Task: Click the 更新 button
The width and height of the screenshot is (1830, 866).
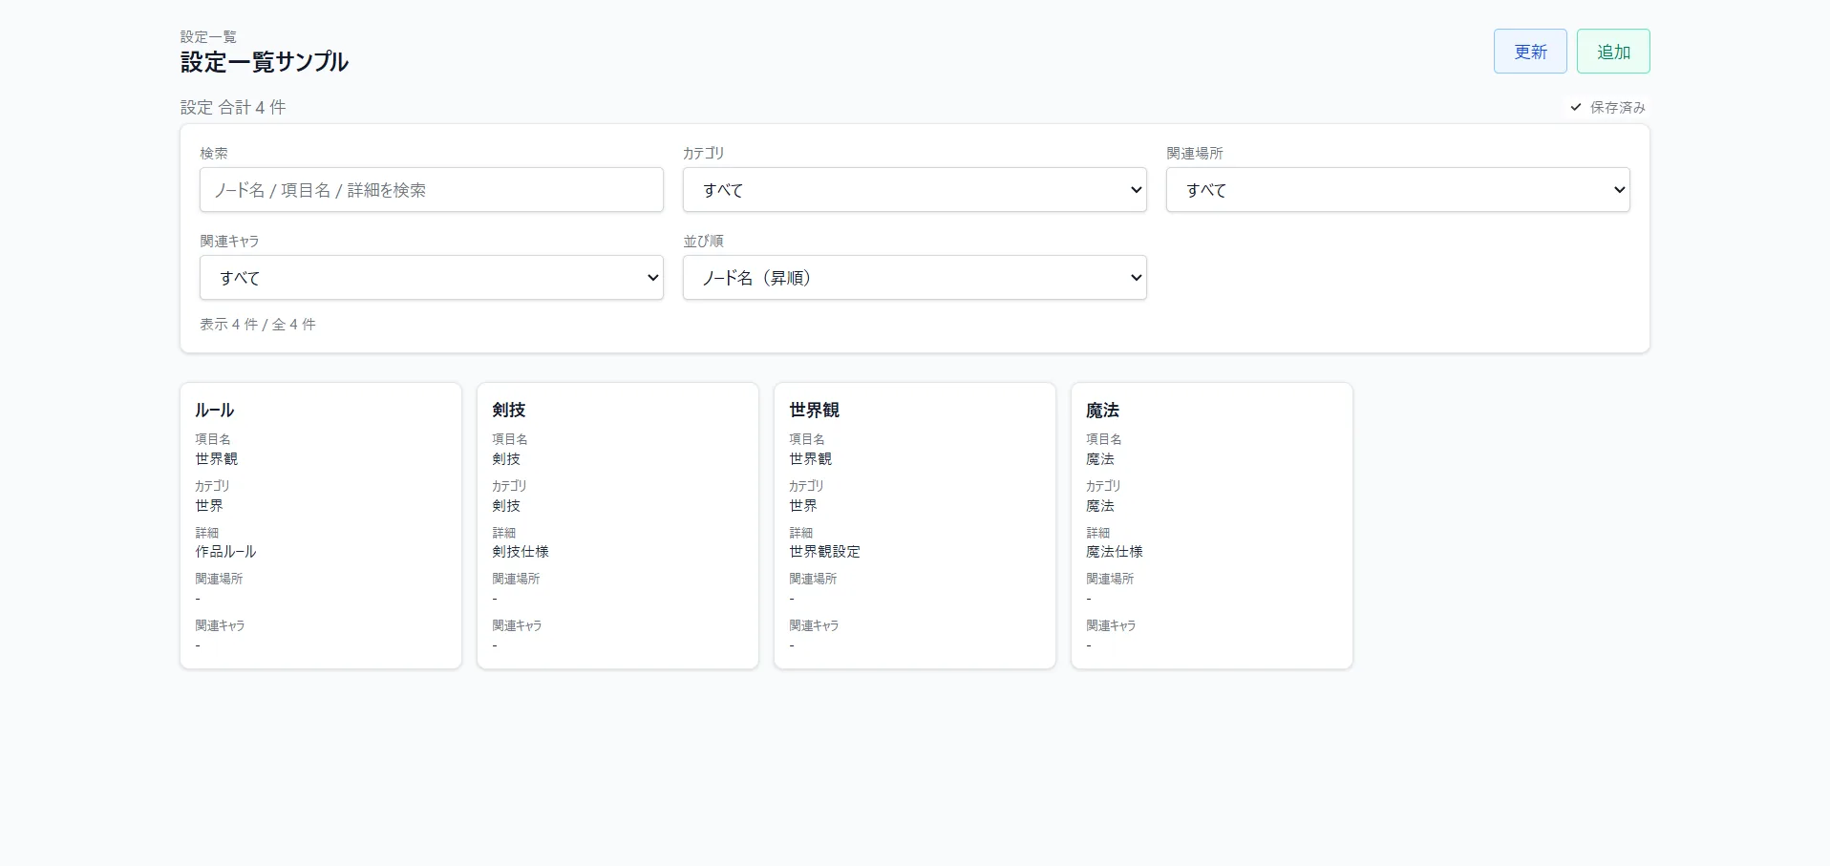Action: (1530, 52)
